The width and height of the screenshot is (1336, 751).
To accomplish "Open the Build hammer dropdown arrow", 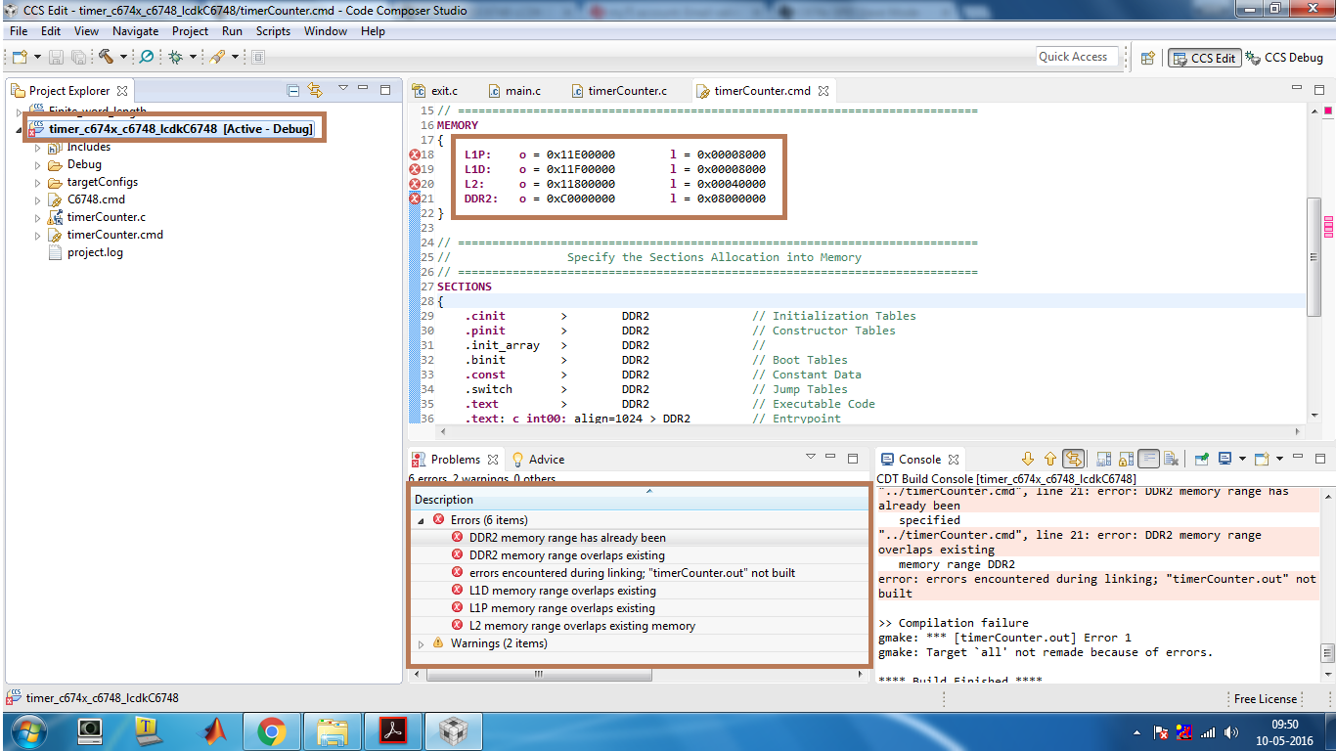I will 123,58.
